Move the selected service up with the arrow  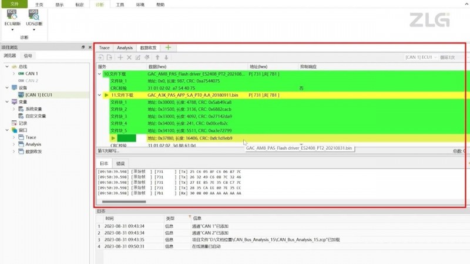tap(157, 57)
